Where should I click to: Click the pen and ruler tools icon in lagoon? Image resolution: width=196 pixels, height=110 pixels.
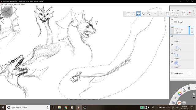click(189, 87)
